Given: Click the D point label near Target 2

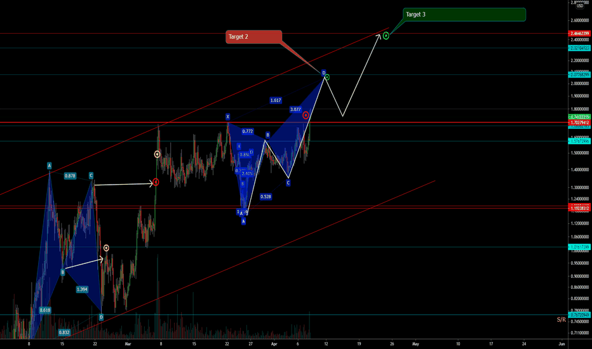Looking at the screenshot, I should click(323, 73).
